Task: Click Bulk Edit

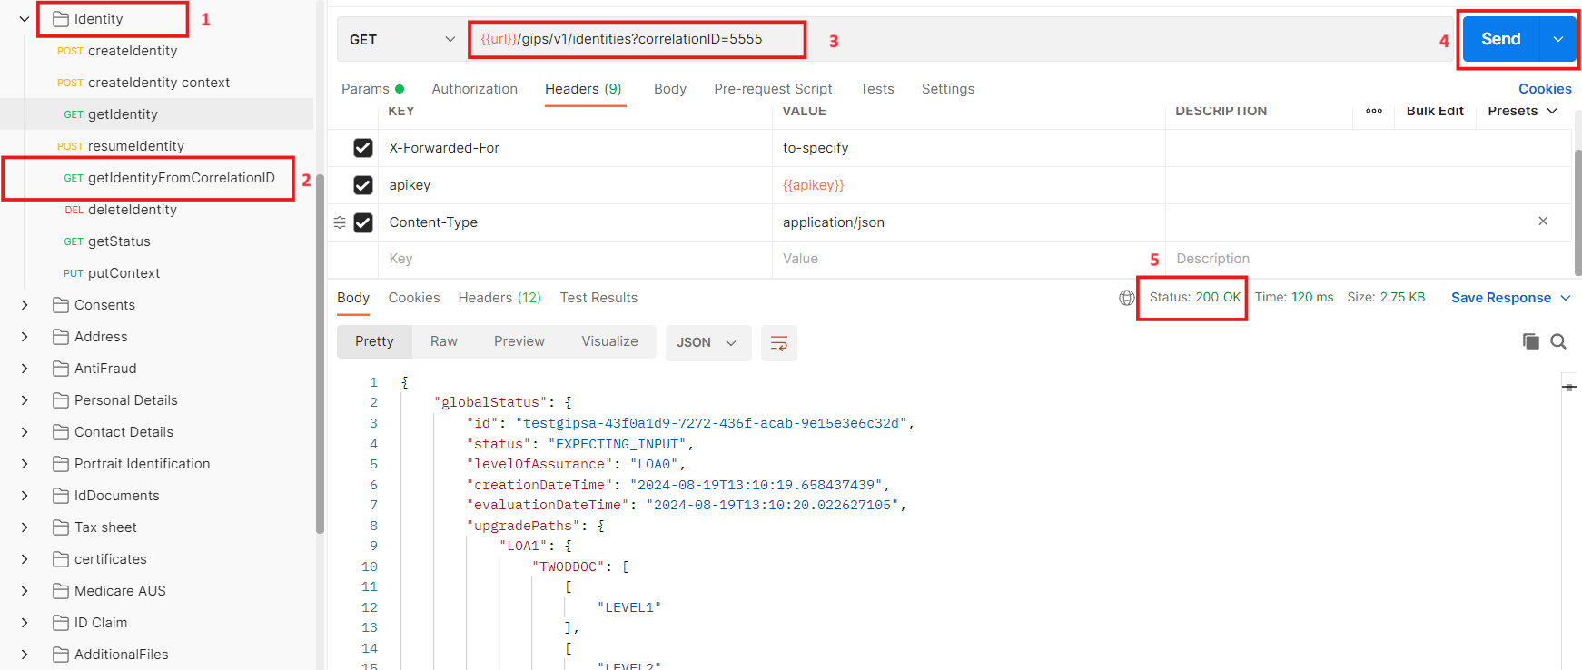Action: [x=1435, y=111]
